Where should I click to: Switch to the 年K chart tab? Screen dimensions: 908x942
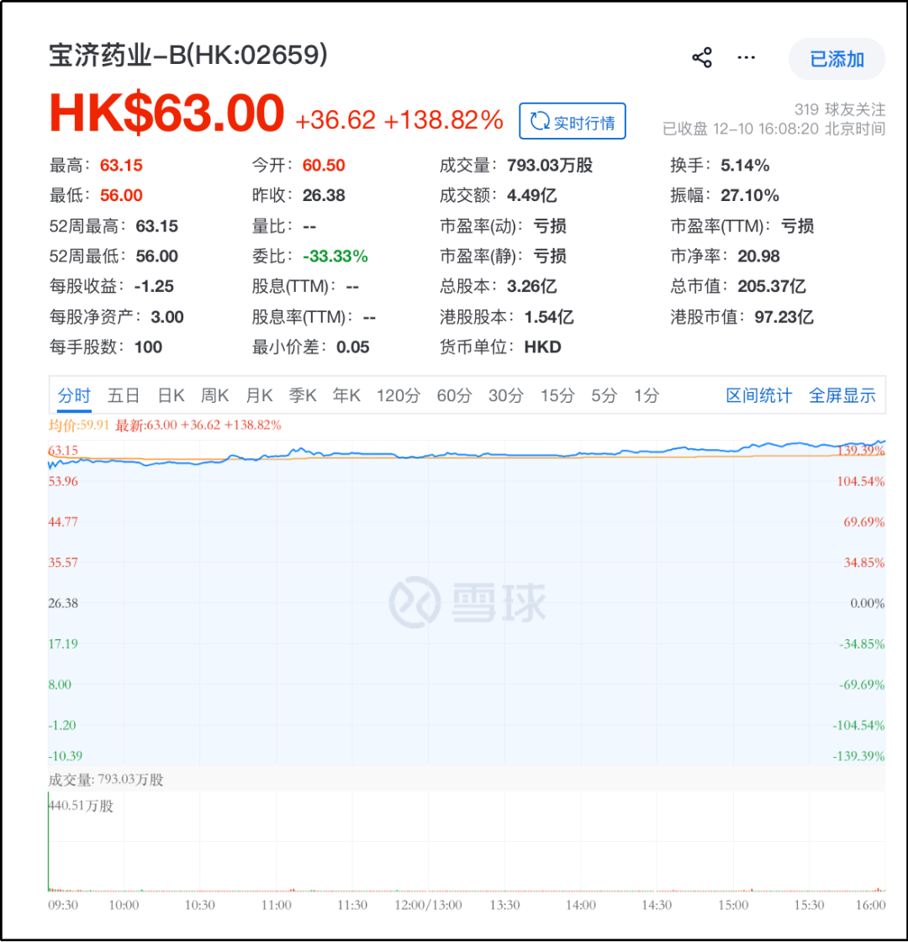coord(346,395)
